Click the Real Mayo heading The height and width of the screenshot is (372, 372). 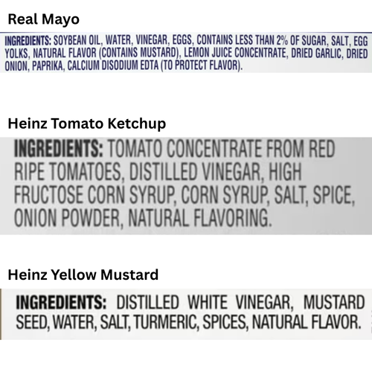(44, 19)
